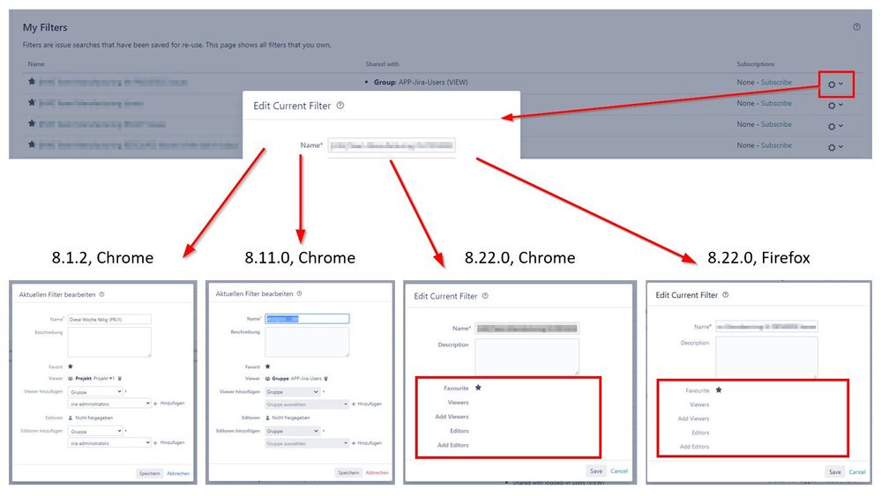Toggle the favourite star of the third filter row
Viewport: 881px width, 496px height.
tap(32, 123)
